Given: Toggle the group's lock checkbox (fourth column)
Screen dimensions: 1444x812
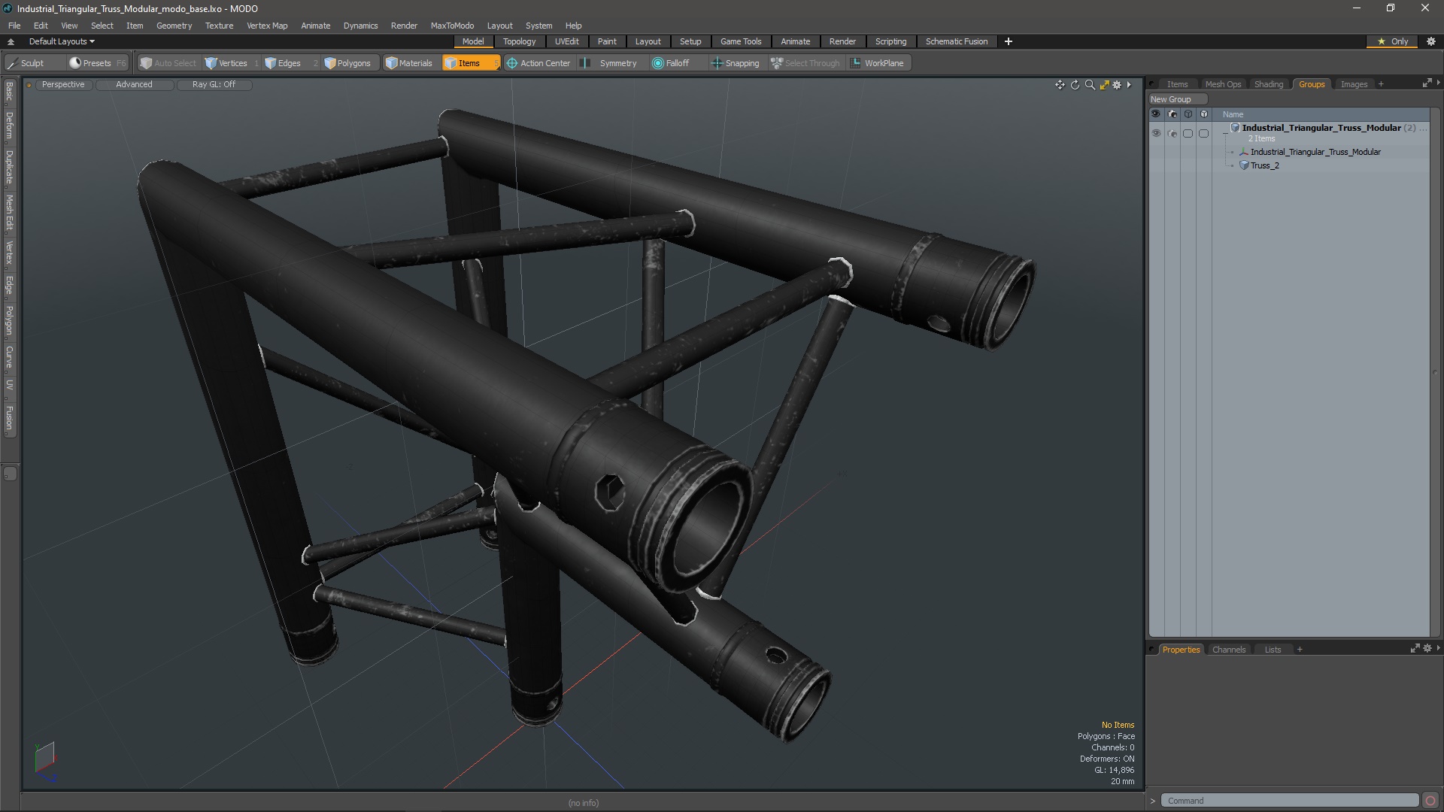Looking at the screenshot, I should tap(1203, 133).
